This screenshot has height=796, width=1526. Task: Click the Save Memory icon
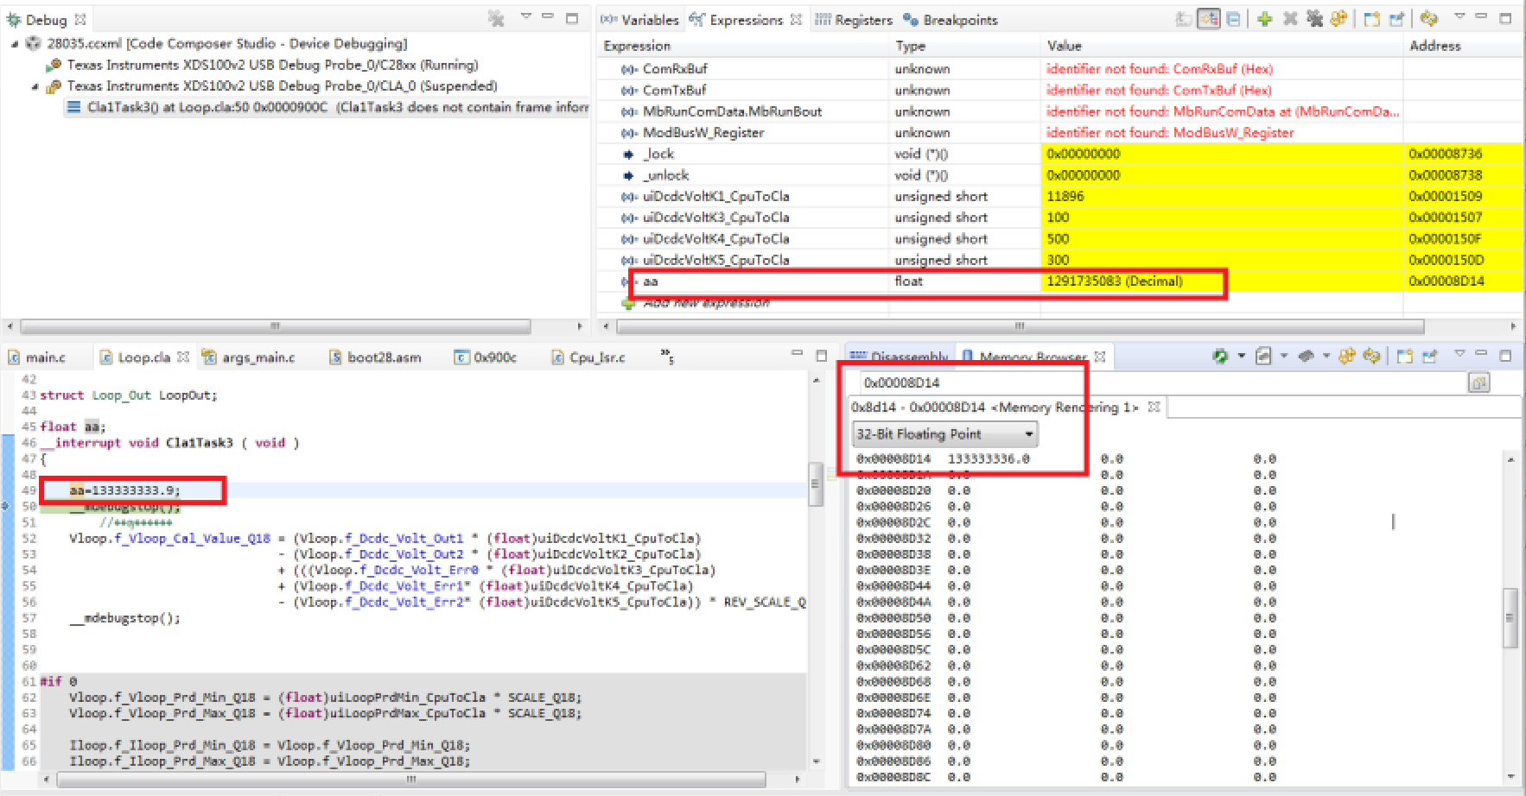(1262, 356)
